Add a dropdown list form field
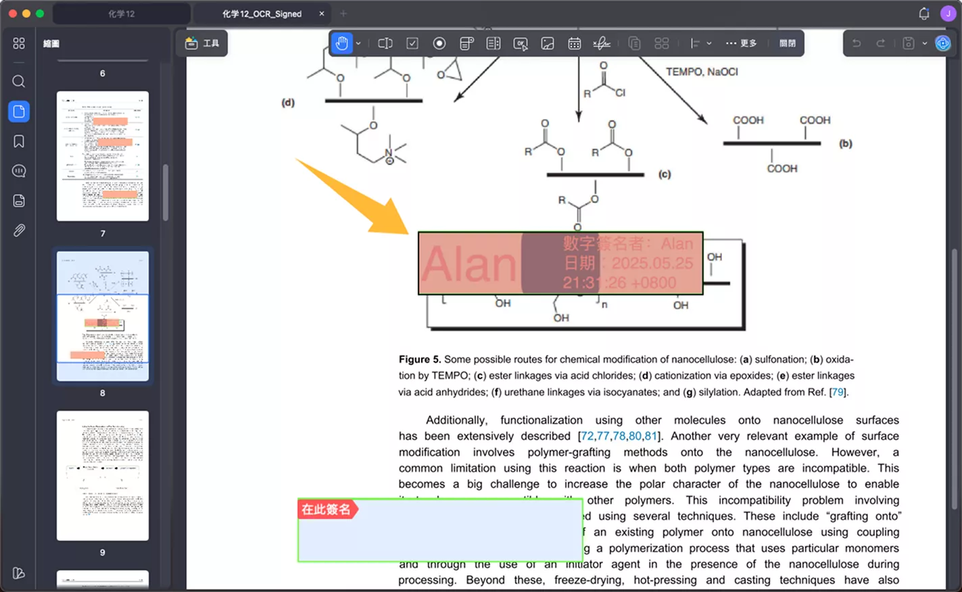This screenshot has height=592, width=962. coord(466,43)
